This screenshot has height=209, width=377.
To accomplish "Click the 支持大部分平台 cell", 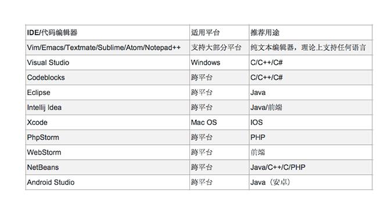I will (x=219, y=47).
